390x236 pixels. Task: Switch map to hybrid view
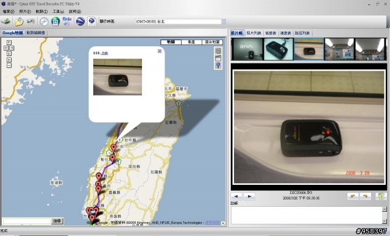(212, 42)
